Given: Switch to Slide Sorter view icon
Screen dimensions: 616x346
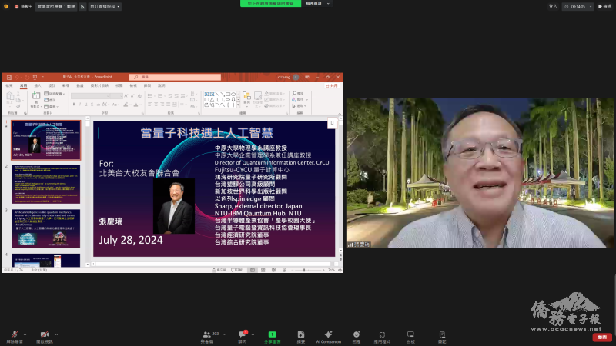Looking at the screenshot, I should point(263,270).
